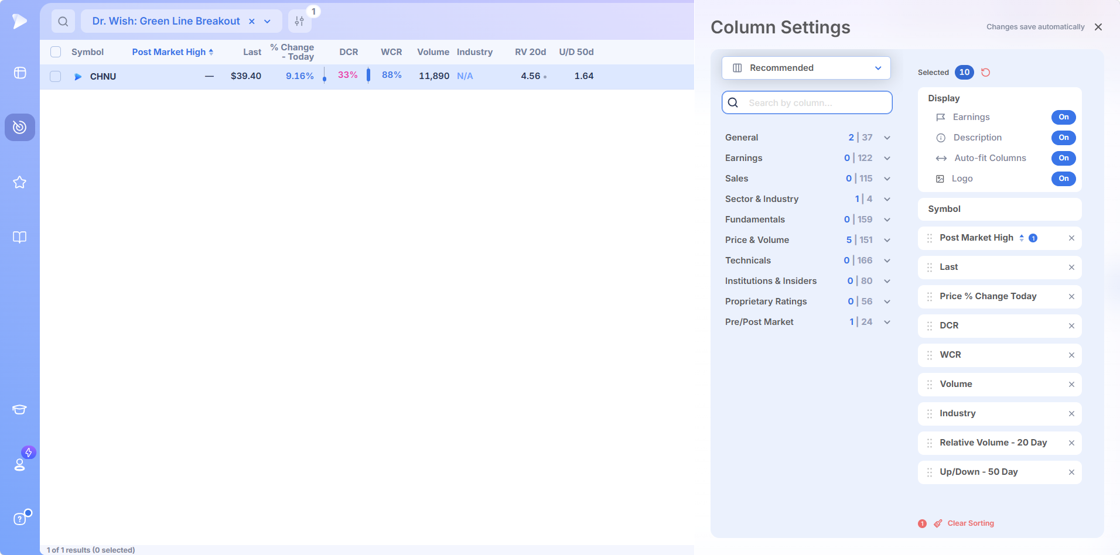Open the help question mark icon
The width and height of the screenshot is (1120, 555).
(20, 519)
